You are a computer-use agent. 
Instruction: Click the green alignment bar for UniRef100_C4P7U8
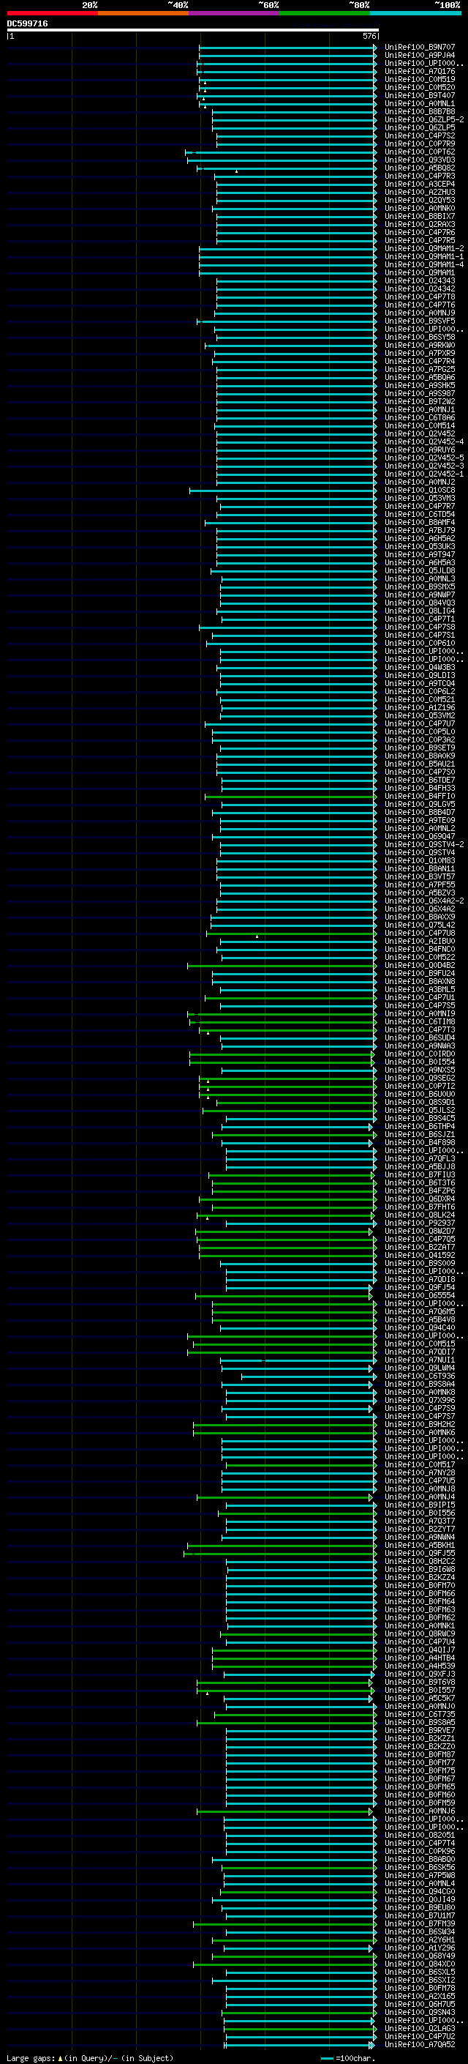(291, 933)
